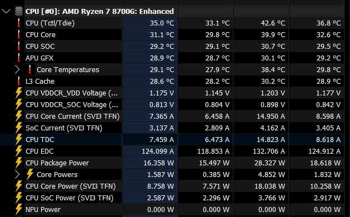
Task: Click the lightning icon for SoC Current
Action: [x=19, y=128]
